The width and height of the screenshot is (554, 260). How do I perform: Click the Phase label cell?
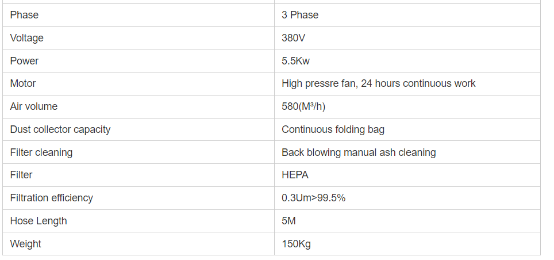coord(24,15)
